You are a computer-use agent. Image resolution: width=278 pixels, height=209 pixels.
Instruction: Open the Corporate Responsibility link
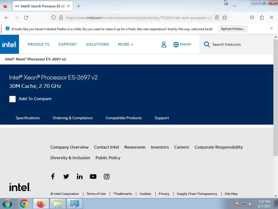219,147
